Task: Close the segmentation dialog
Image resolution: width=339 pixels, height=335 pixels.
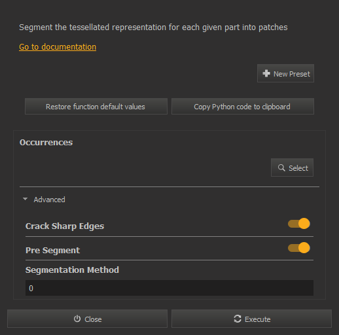Action: [87, 319]
